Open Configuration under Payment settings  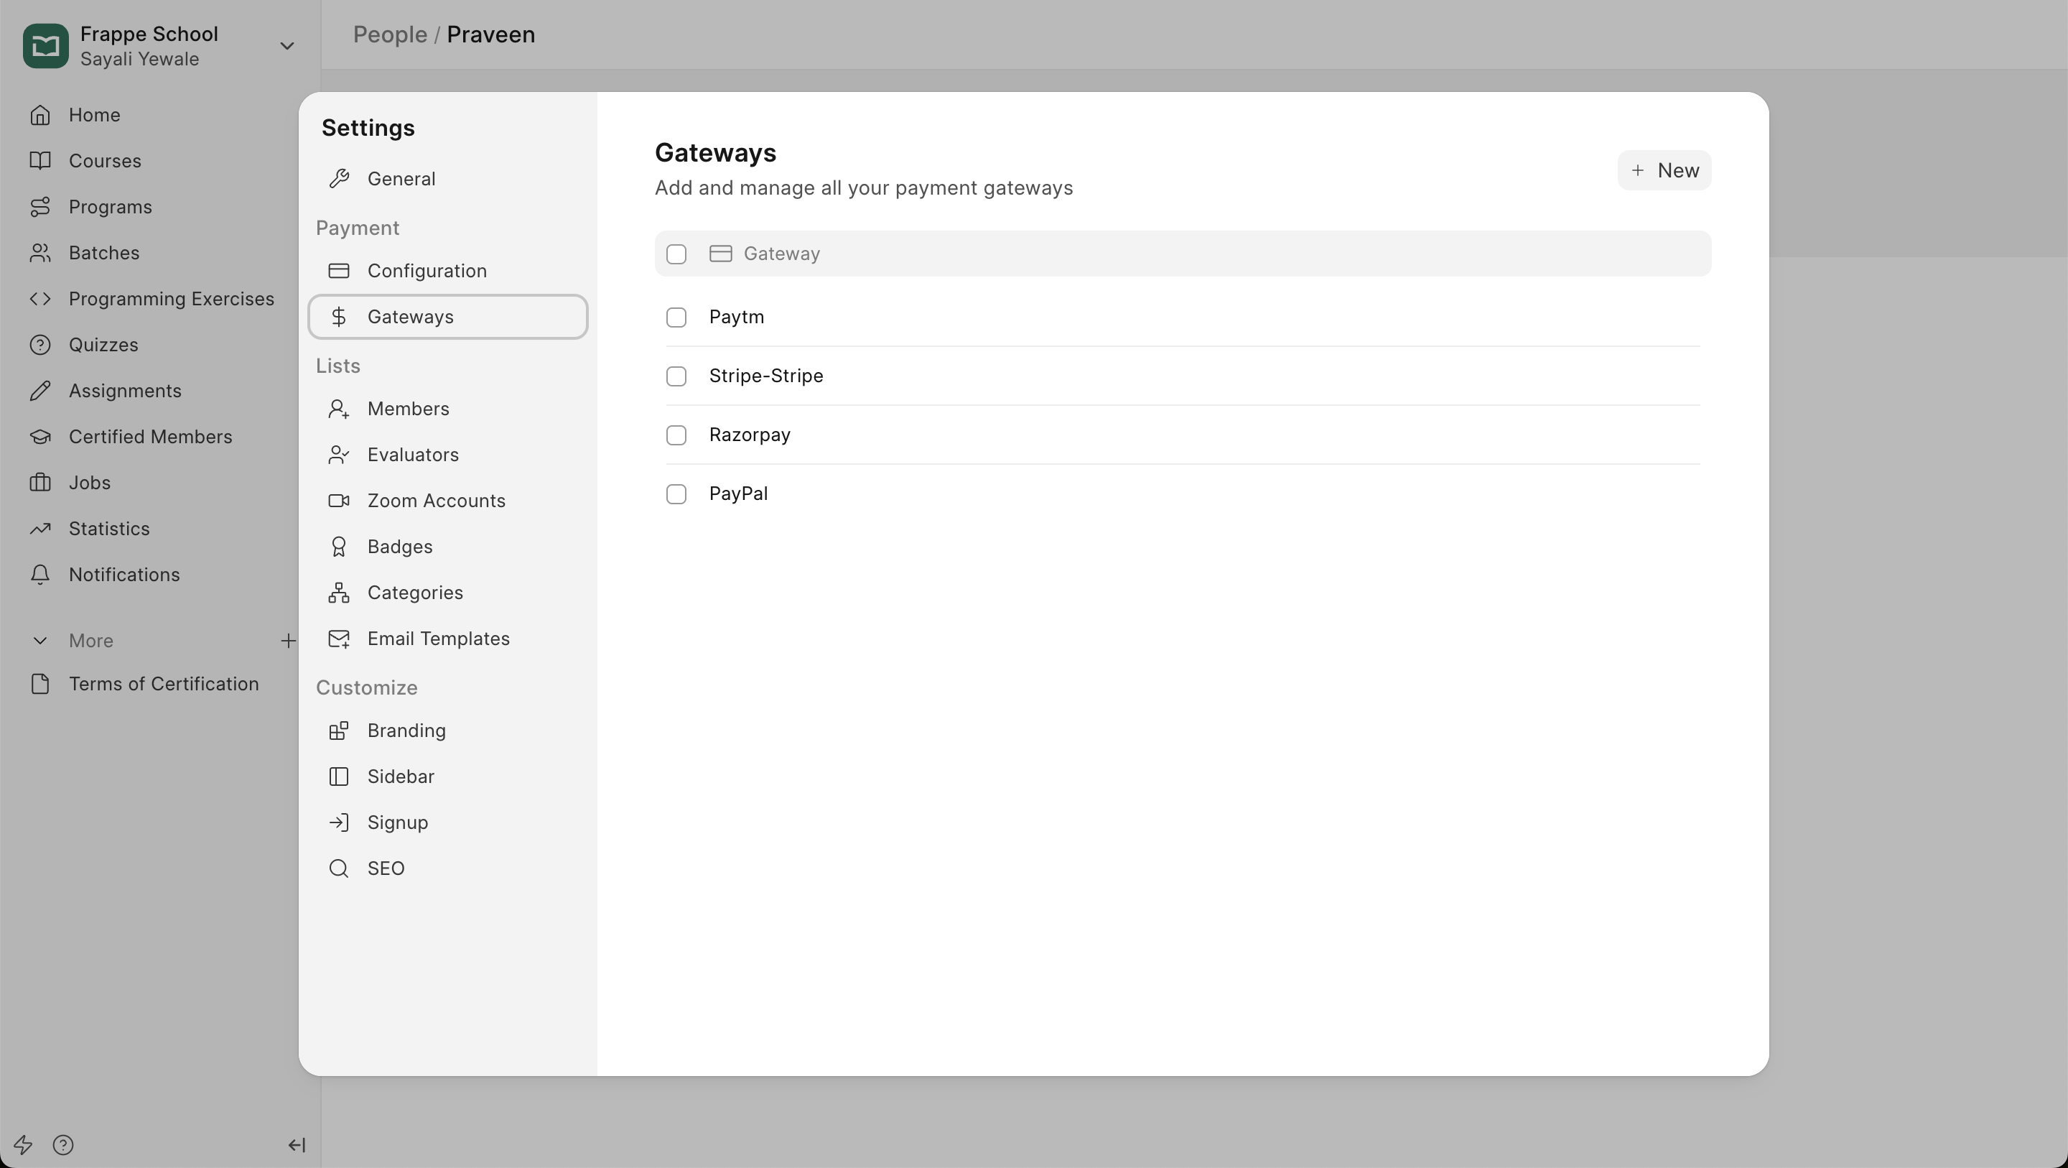pos(427,271)
